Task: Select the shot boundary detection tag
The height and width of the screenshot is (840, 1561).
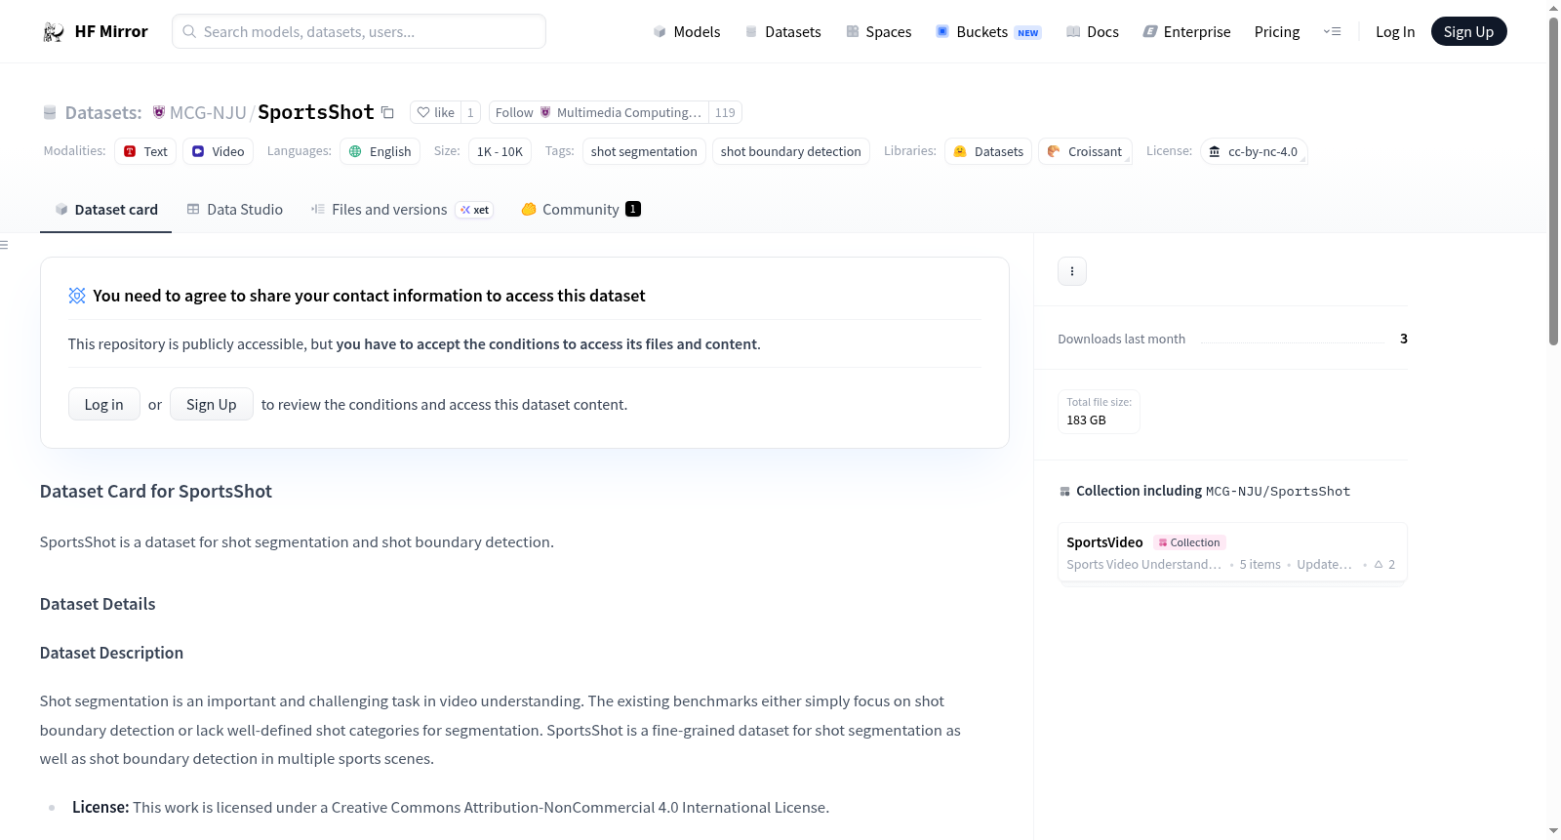Action: (x=791, y=151)
